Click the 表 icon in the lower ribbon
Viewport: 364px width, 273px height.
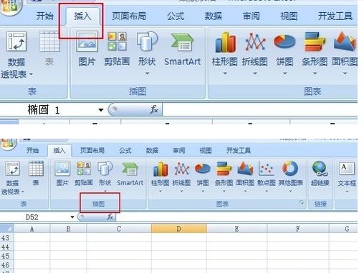coord(36,169)
